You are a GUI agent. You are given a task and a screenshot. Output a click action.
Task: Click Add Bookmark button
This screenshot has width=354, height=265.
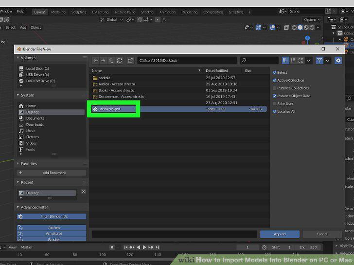click(52, 173)
